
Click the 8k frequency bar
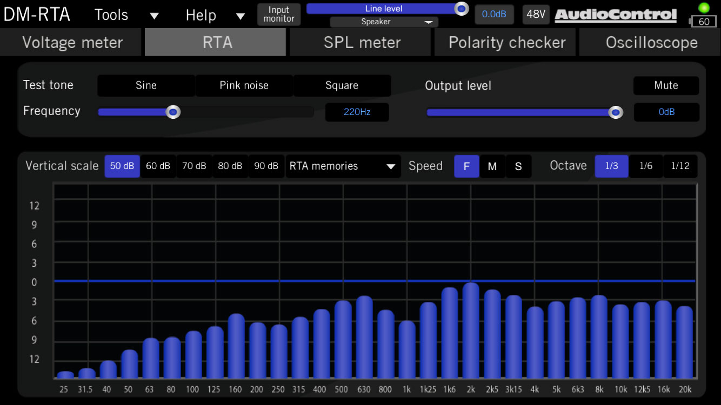tap(599, 337)
